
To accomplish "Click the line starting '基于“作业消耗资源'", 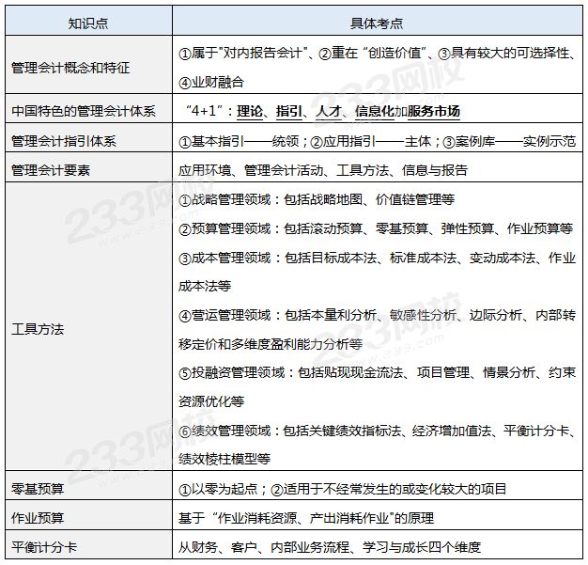I will tap(306, 518).
